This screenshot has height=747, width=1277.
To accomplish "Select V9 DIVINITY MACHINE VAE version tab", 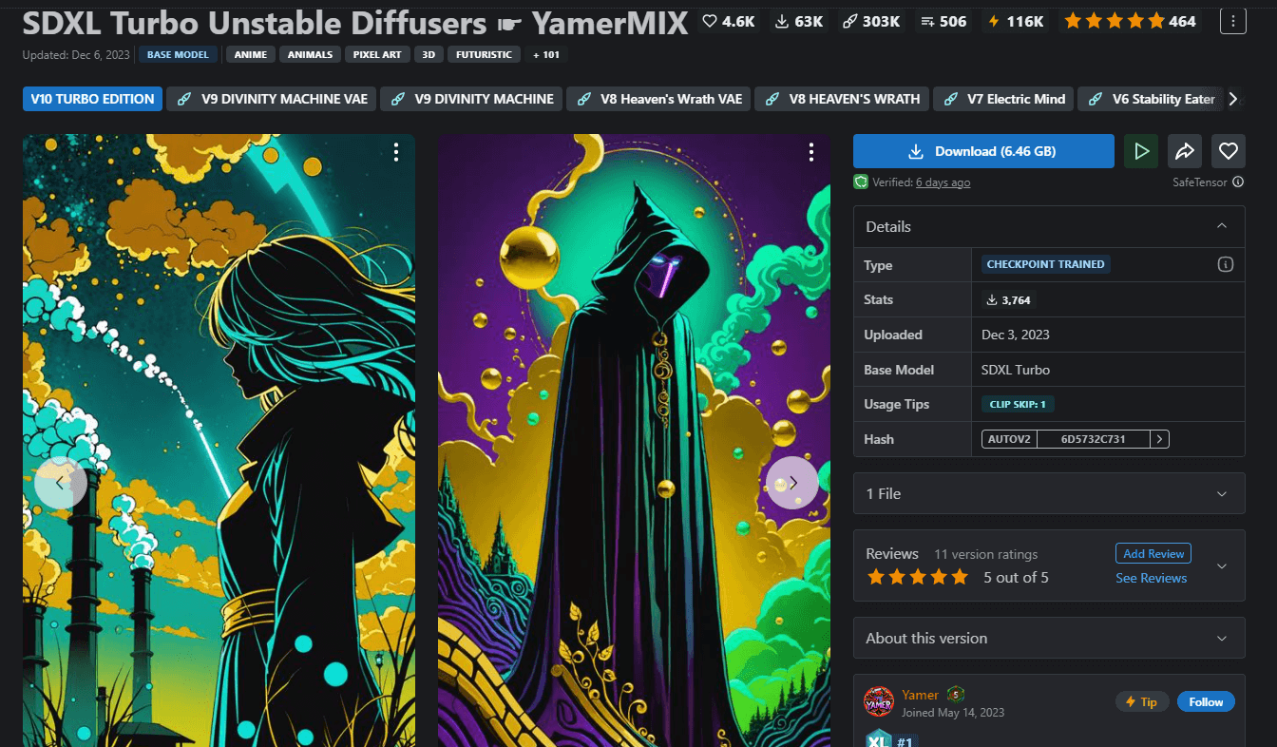I will 272,99.
